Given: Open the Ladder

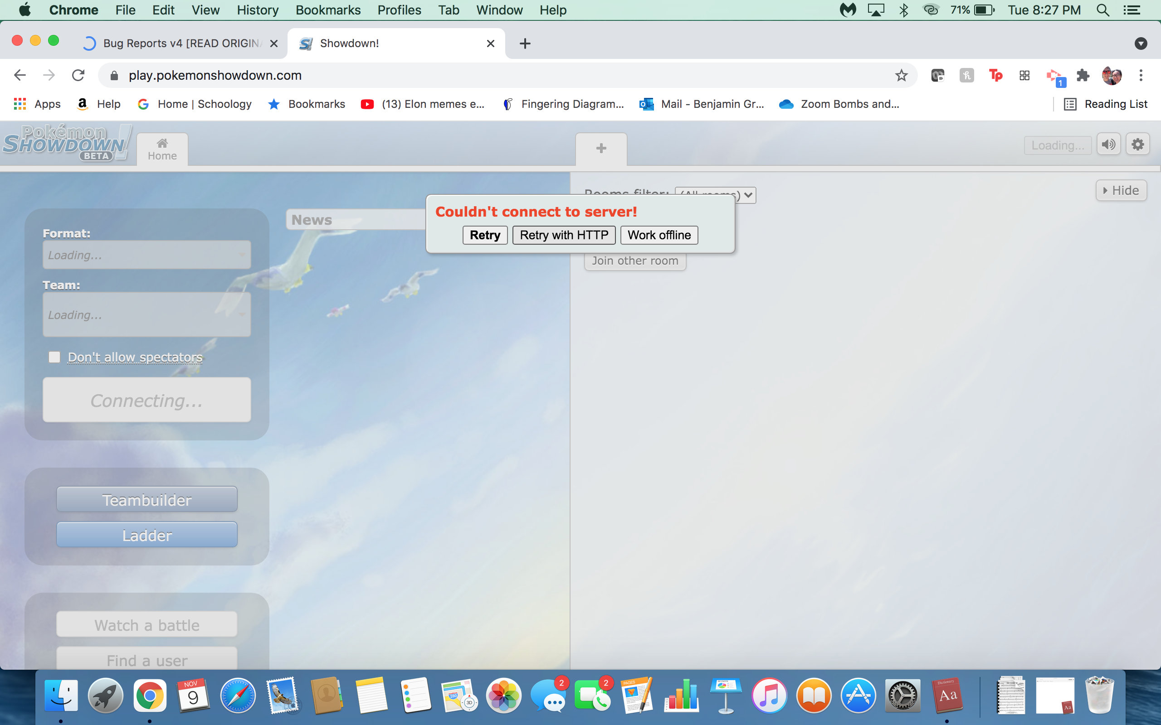Looking at the screenshot, I should [147, 535].
